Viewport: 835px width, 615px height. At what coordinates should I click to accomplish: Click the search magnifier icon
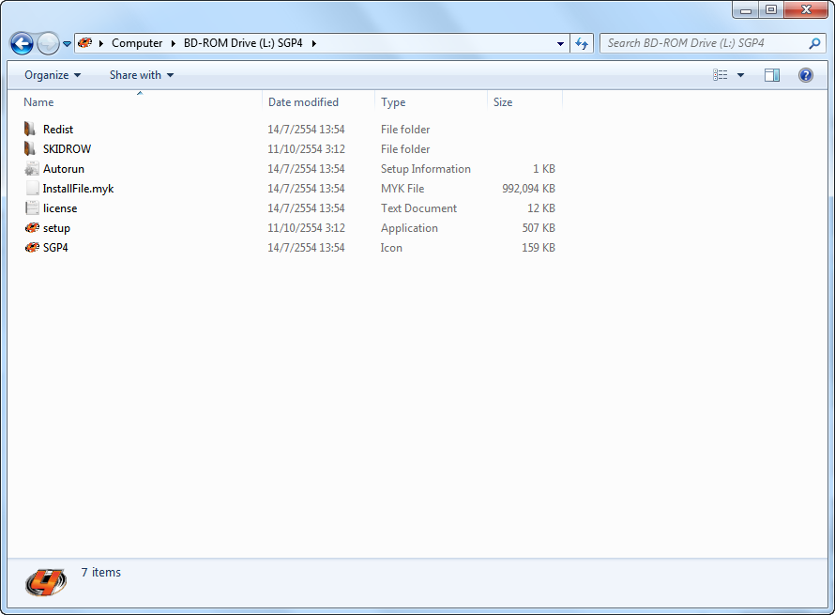814,43
